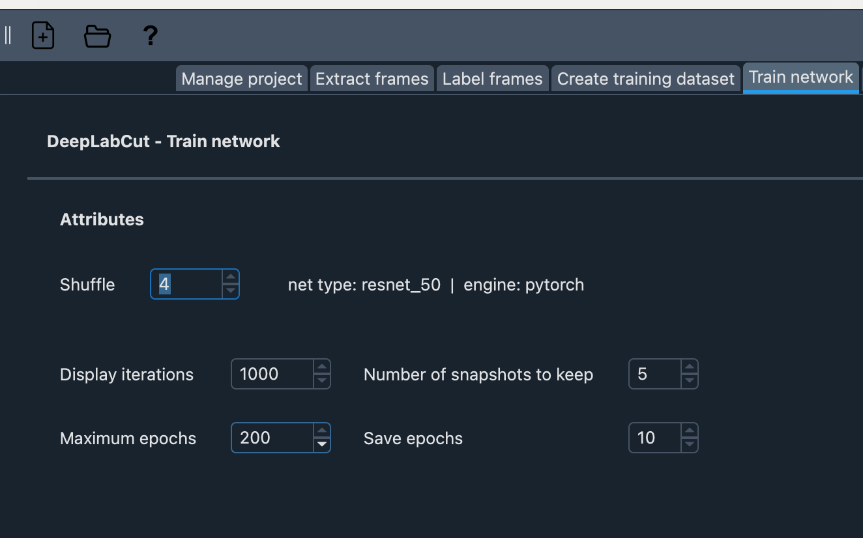Click the Number of snapshots to keep label

point(478,375)
